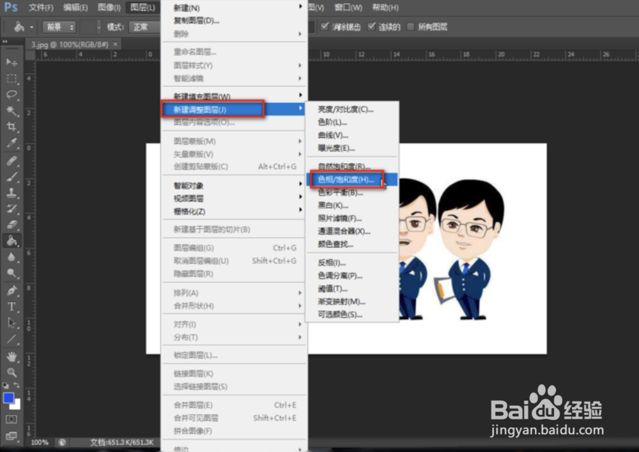
Task: Reset default foreground and background colors
Action: tap(6, 385)
